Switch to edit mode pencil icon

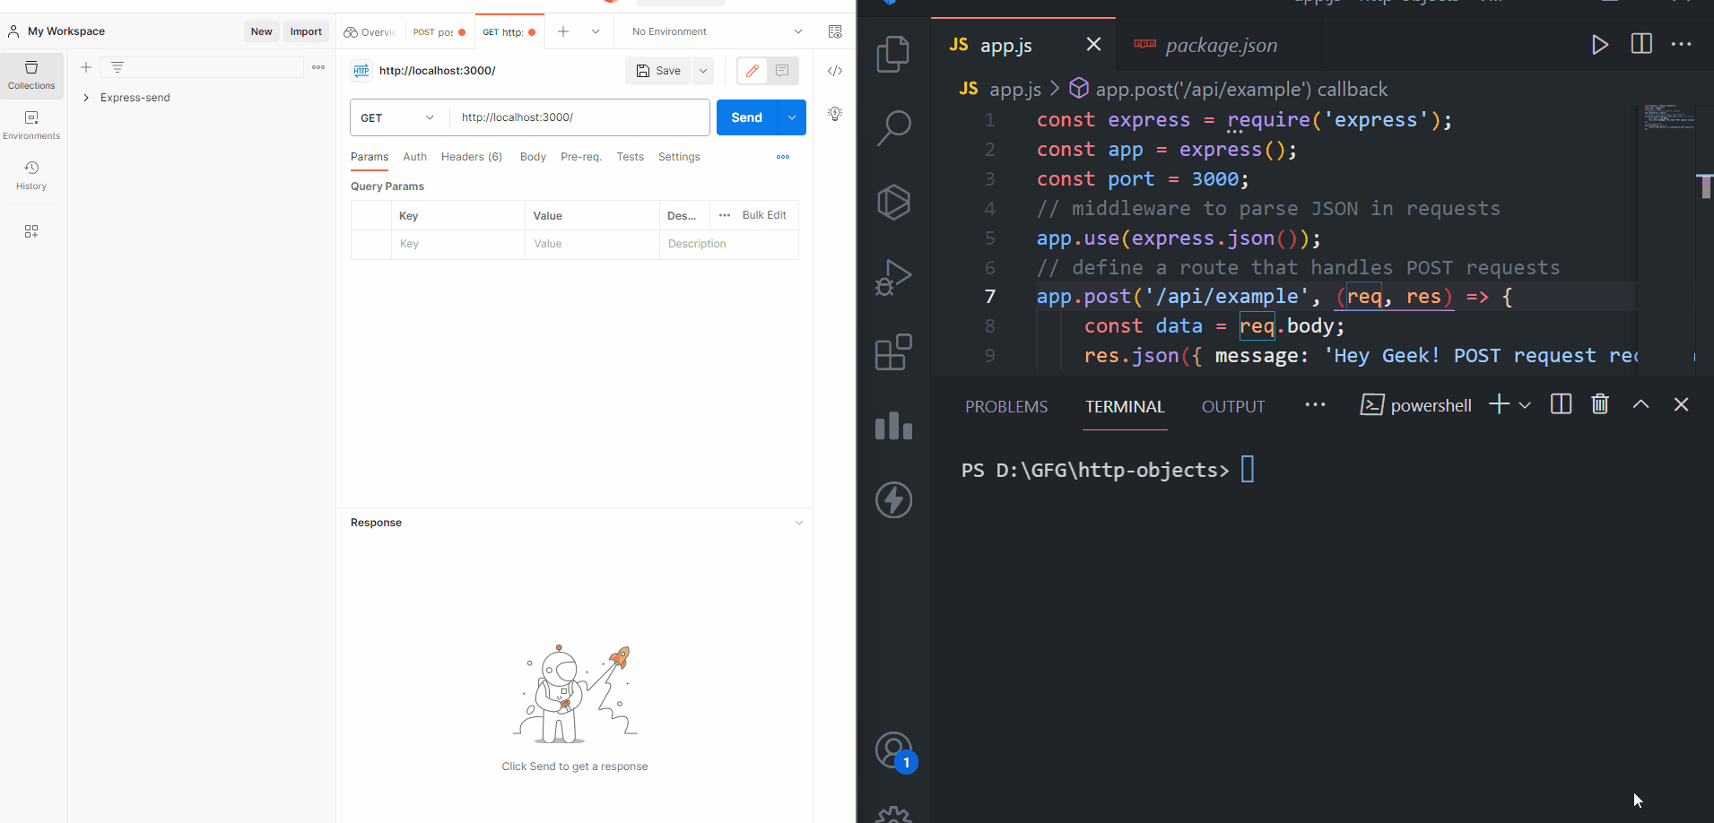click(x=753, y=71)
